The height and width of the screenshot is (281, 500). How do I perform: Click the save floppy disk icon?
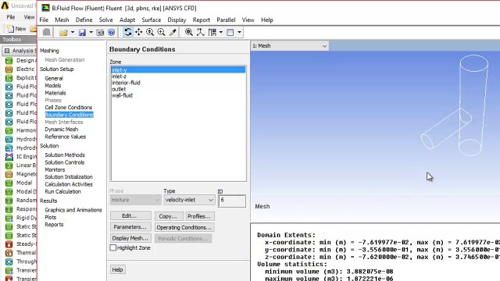(82, 33)
